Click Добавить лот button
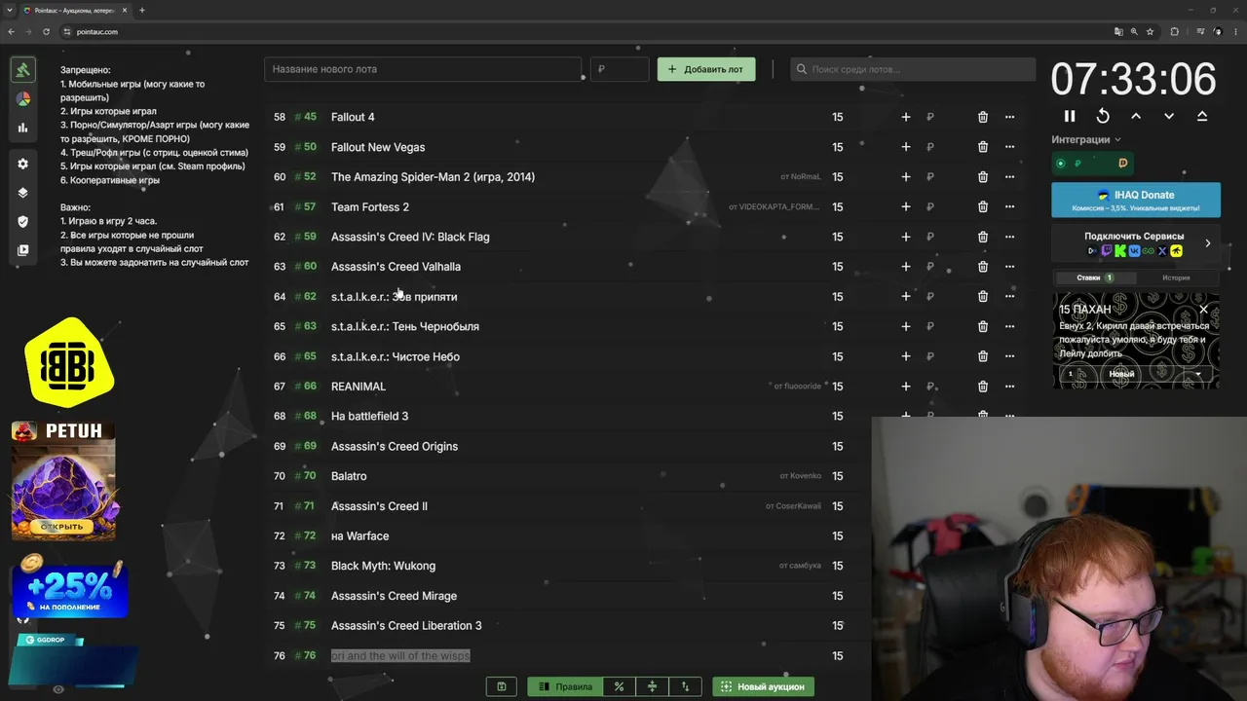 point(706,69)
